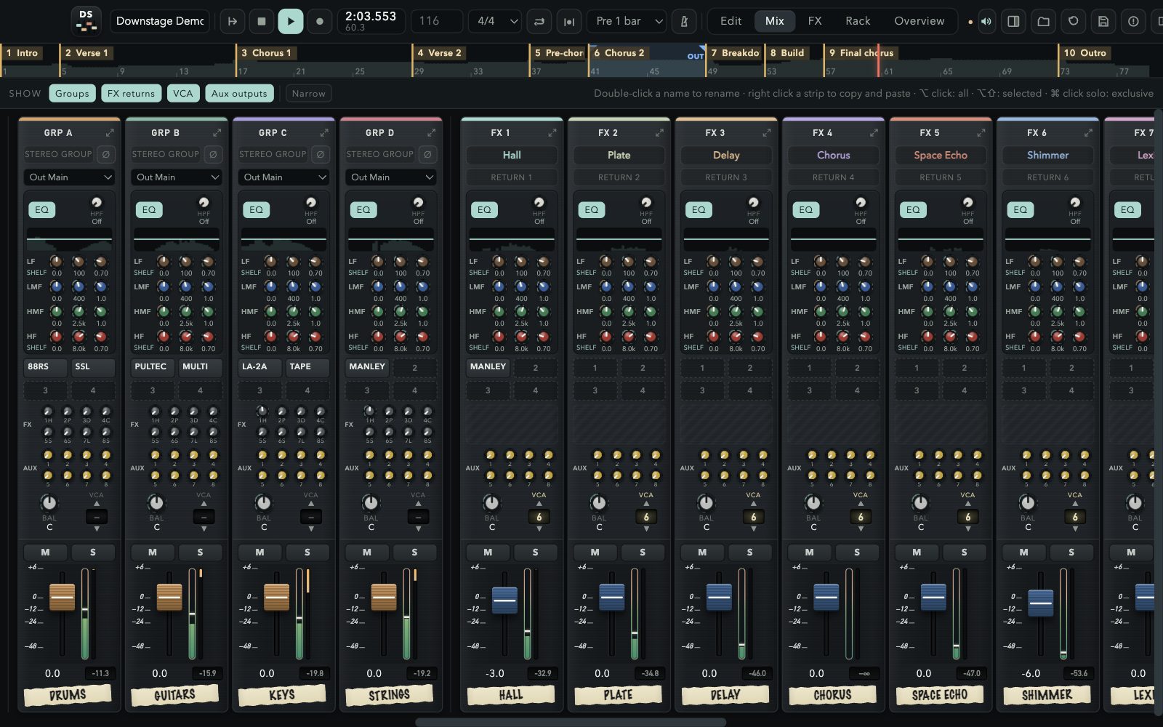Click the phase invert icon on GRP D
1163x727 pixels.
[427, 154]
